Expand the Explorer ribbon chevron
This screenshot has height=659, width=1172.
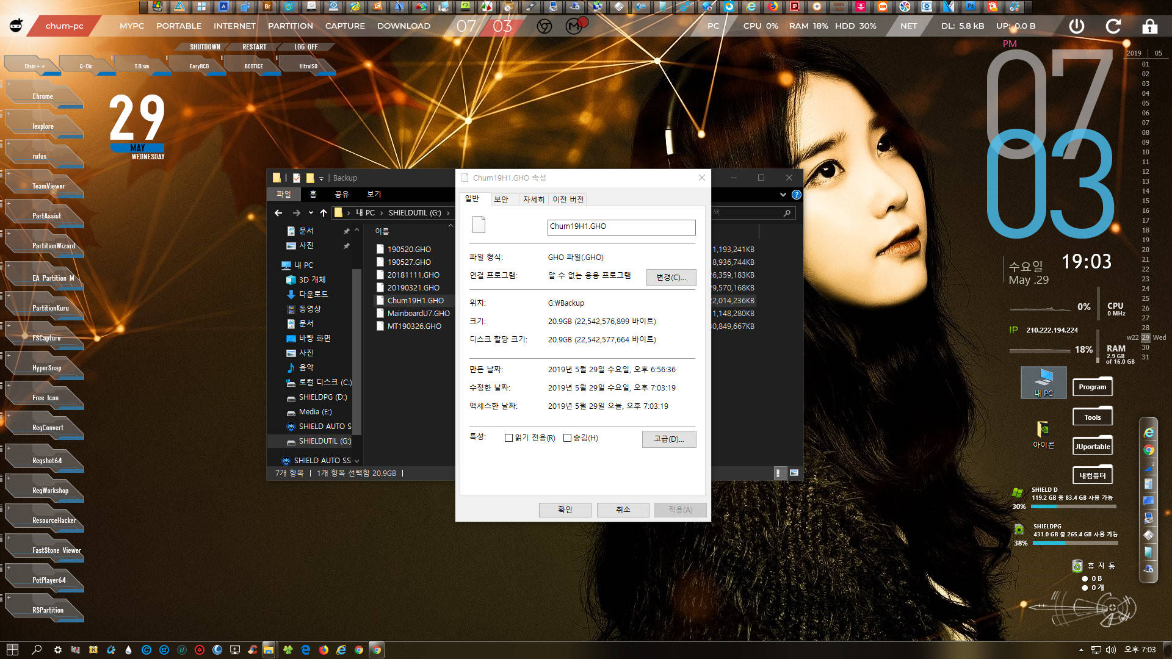783,195
